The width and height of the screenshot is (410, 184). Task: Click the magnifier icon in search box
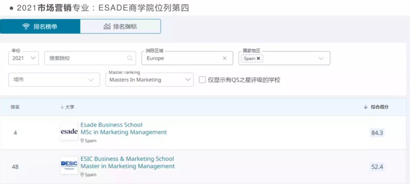(130, 58)
